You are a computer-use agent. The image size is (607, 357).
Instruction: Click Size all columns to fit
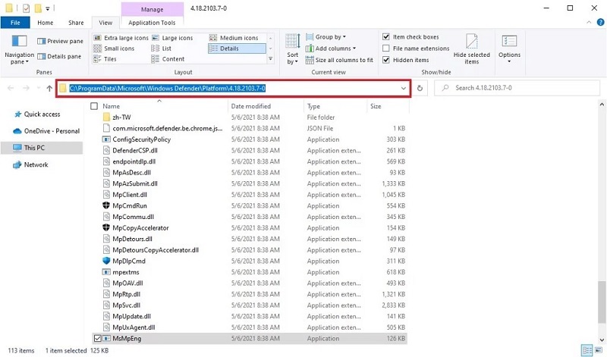[343, 60]
